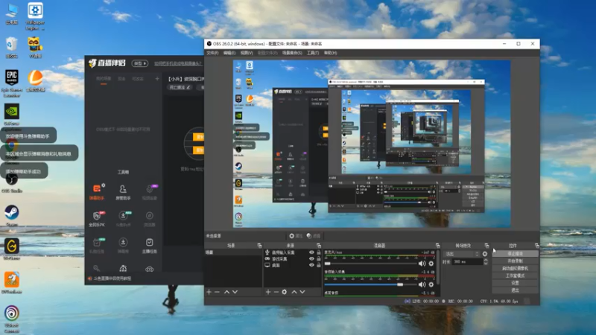The width and height of the screenshot is (596, 335).
Task: Move source up in Sources panel
Action: point(294,292)
